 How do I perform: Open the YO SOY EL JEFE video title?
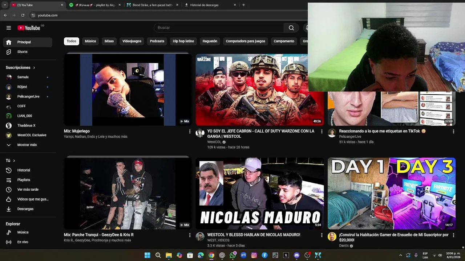[x=261, y=134]
